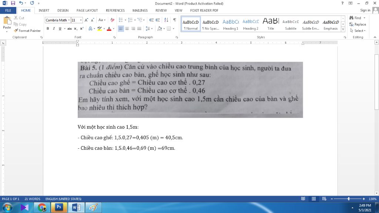Open the Font dialog launcher
Image resolution: width=379 pixels, height=213 pixels.
[114, 37]
